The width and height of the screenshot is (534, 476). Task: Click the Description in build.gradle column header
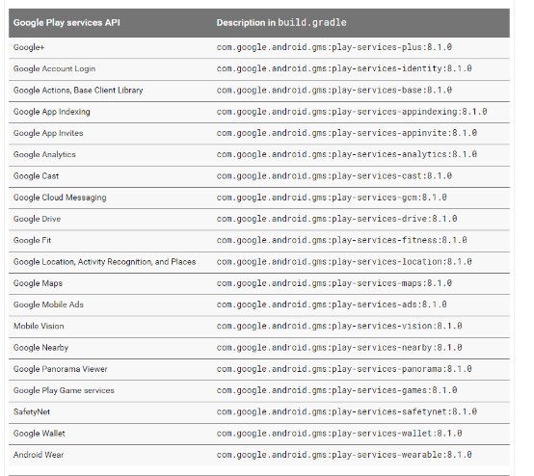[x=281, y=23]
